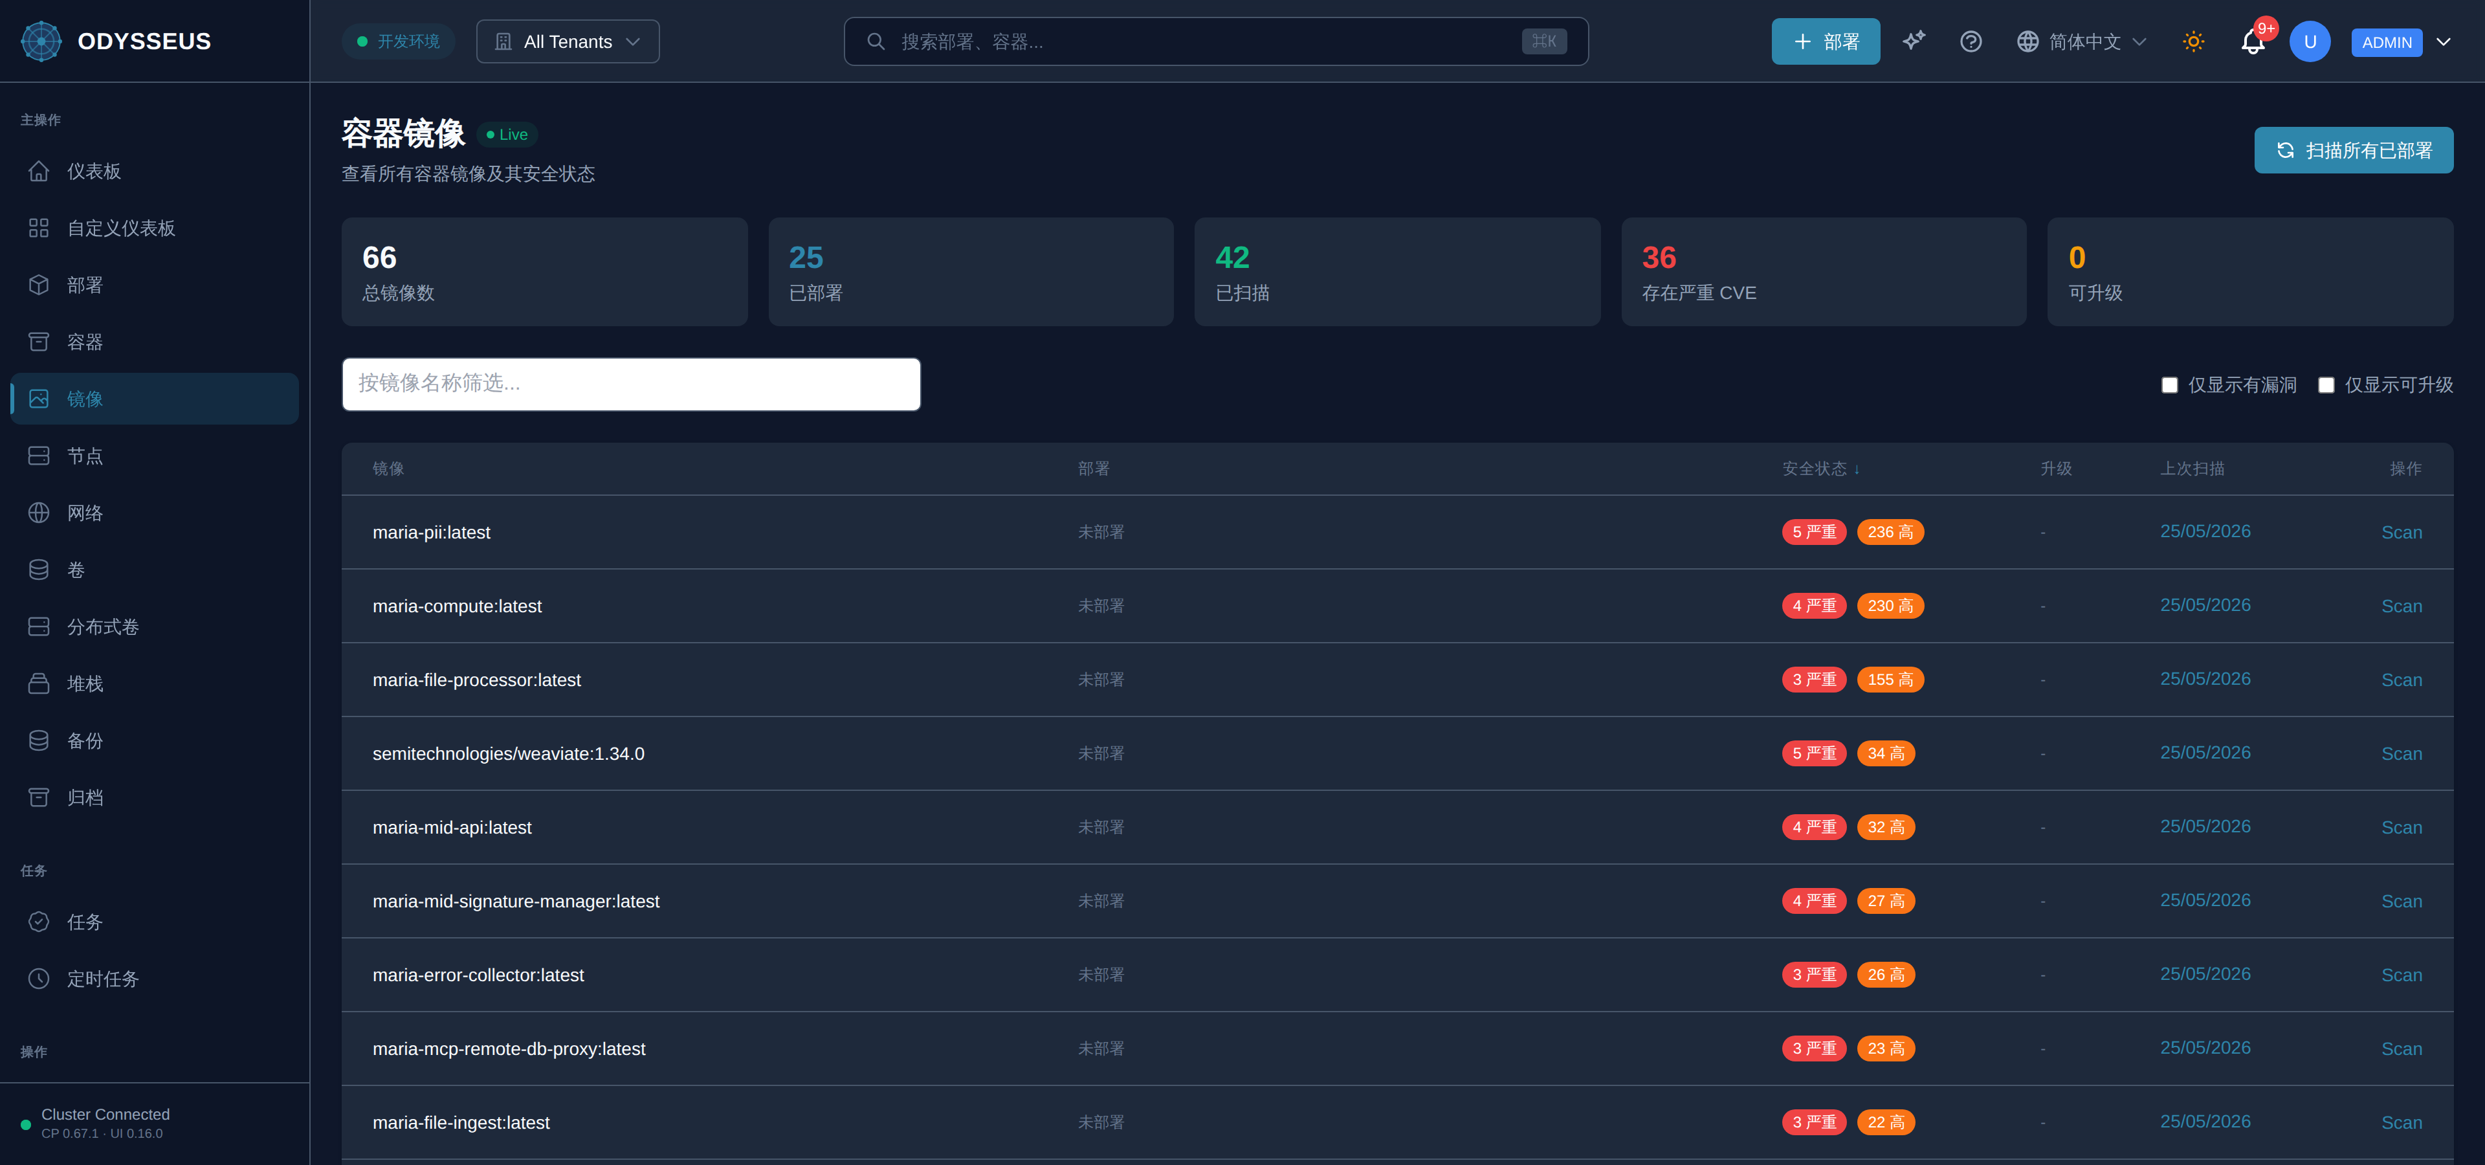
Task: Click the blue U user avatar
Action: tap(2310, 41)
